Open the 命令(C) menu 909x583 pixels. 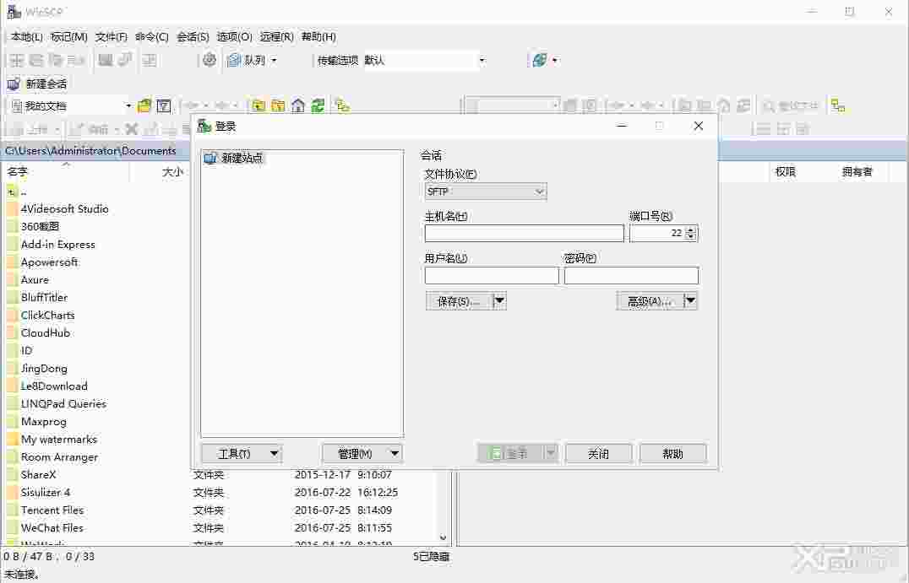(152, 36)
